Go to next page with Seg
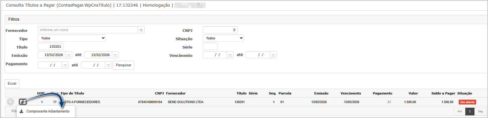 [x=480, y=111]
